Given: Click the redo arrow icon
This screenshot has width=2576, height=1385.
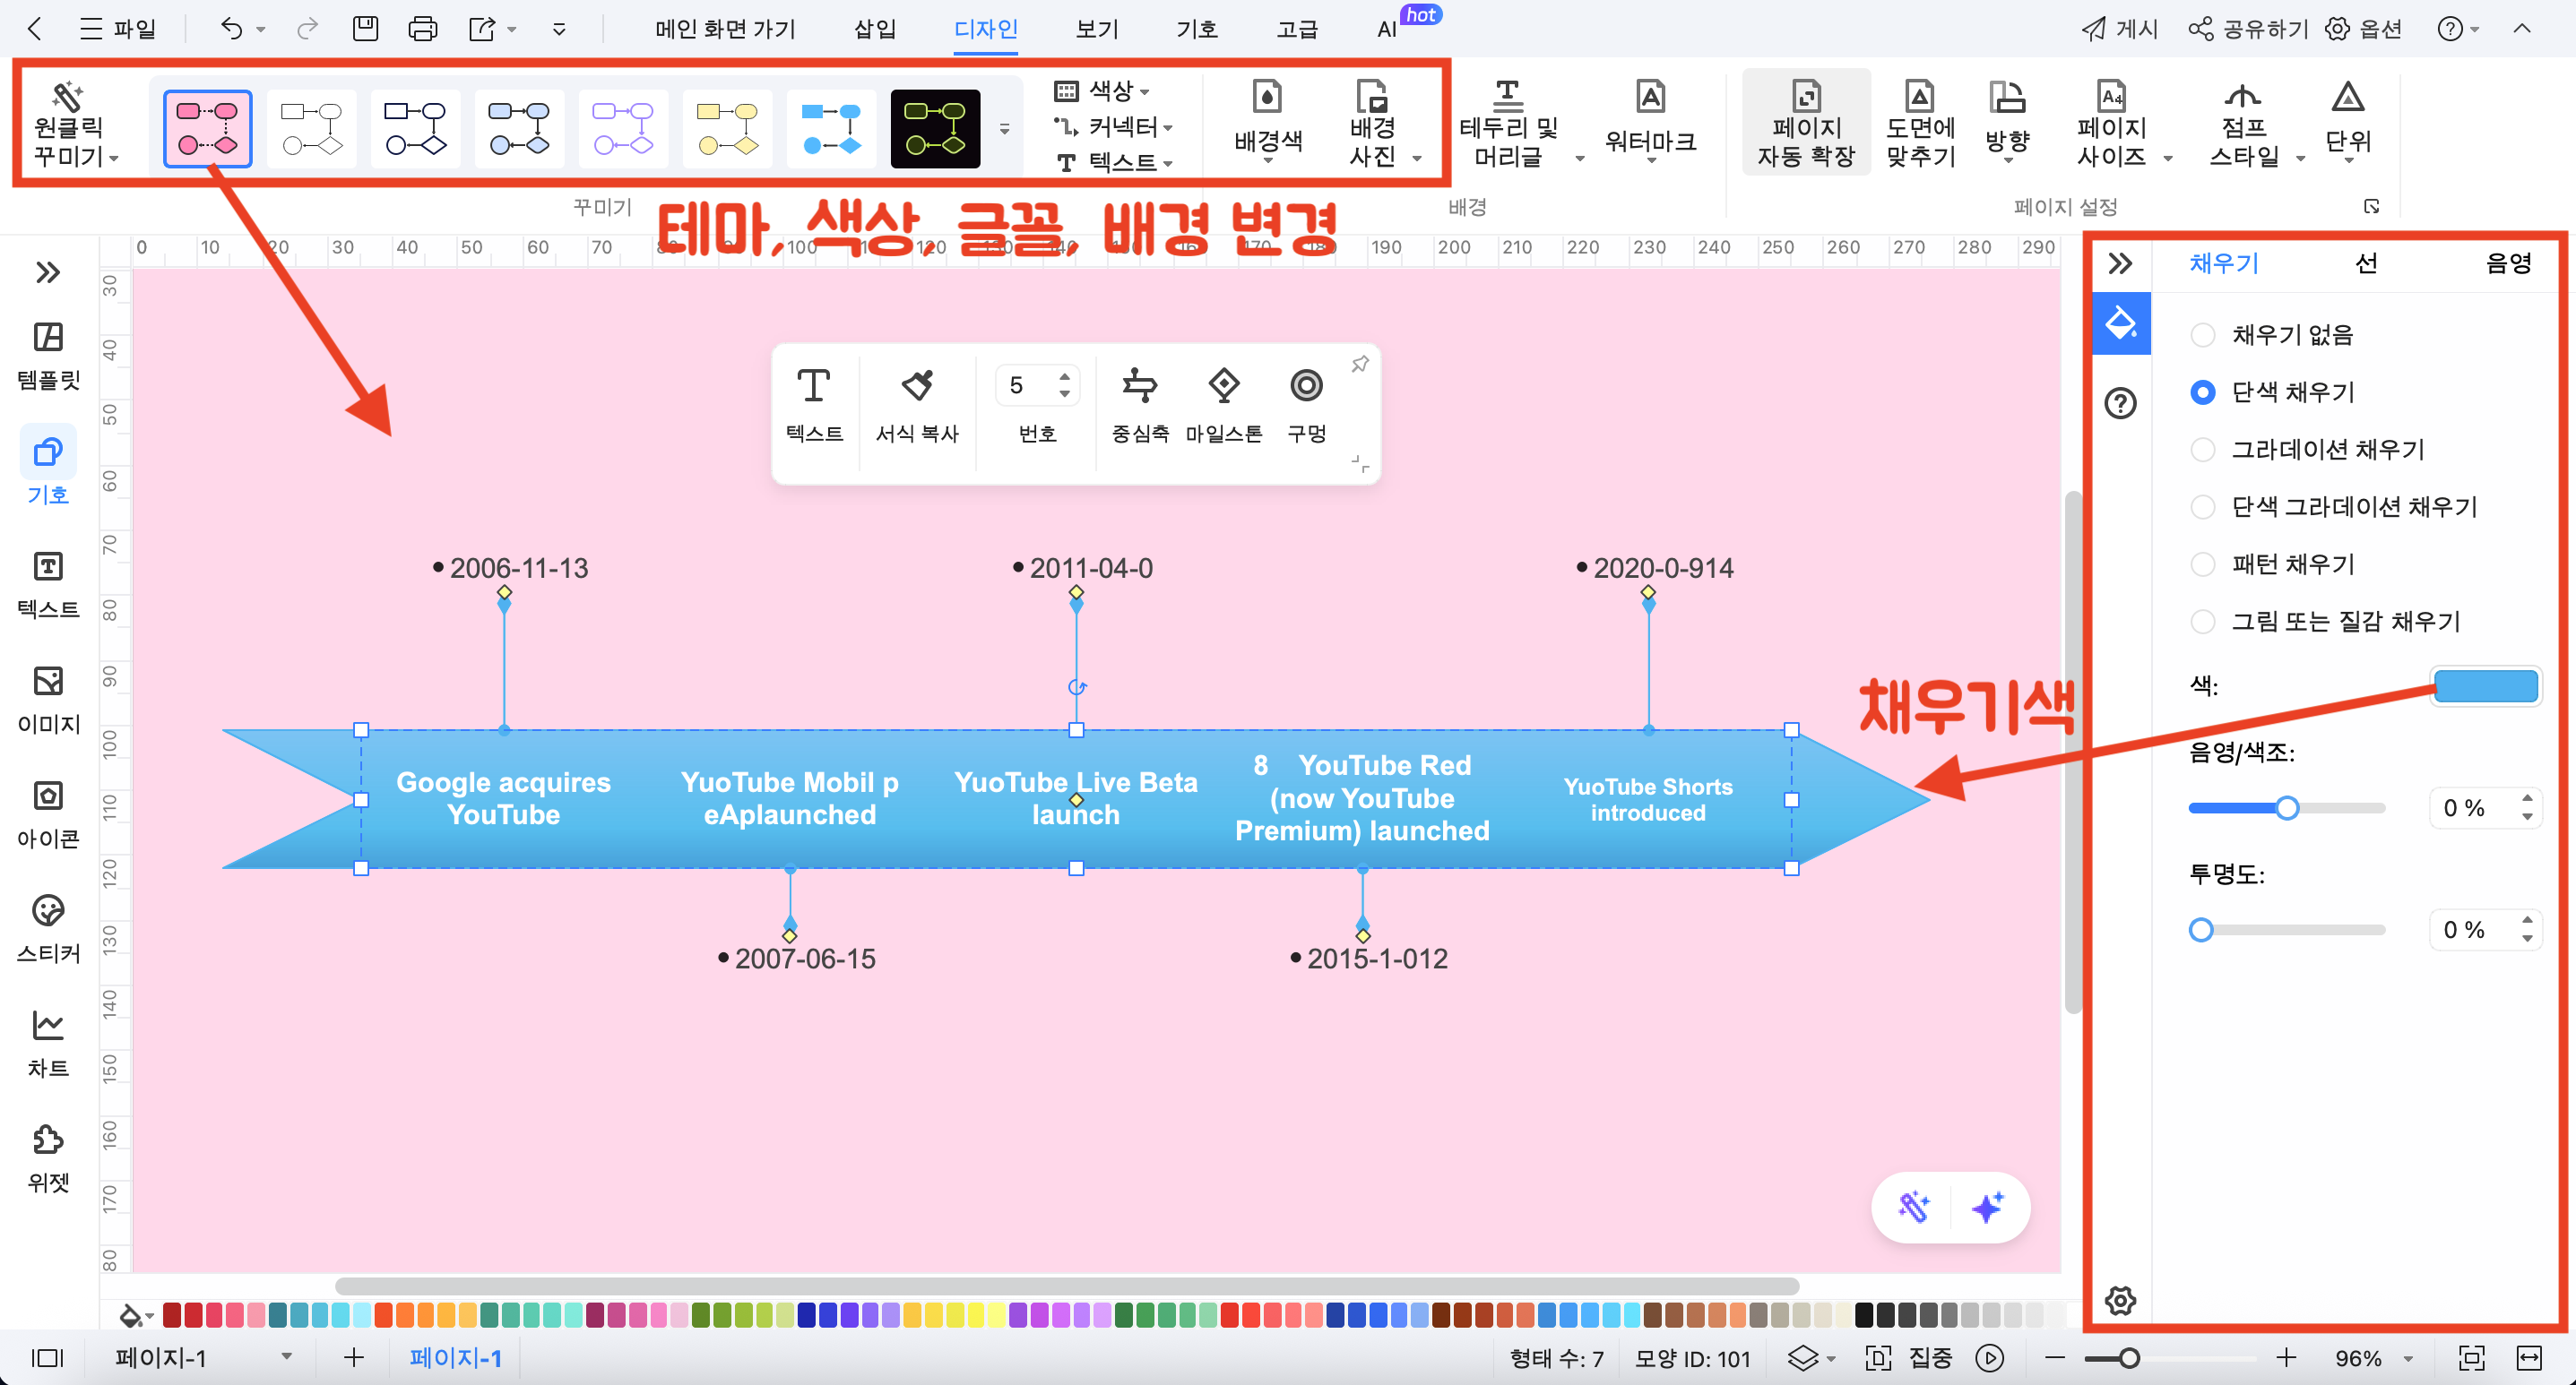Looking at the screenshot, I should [x=307, y=29].
